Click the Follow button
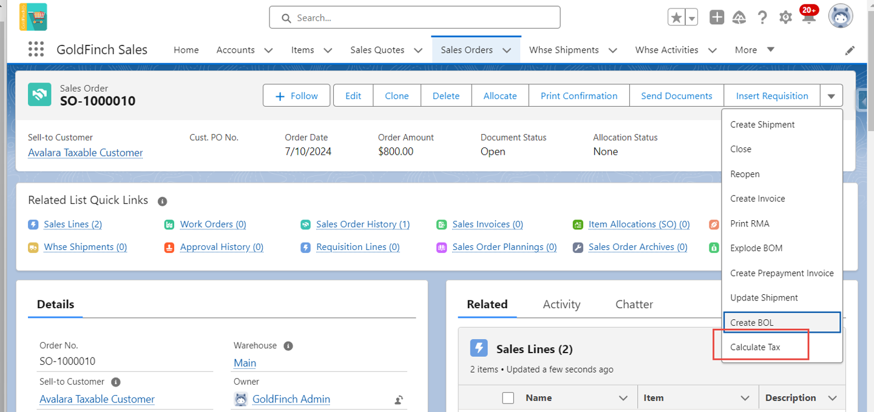Screen dimensions: 874x412 click(296, 96)
